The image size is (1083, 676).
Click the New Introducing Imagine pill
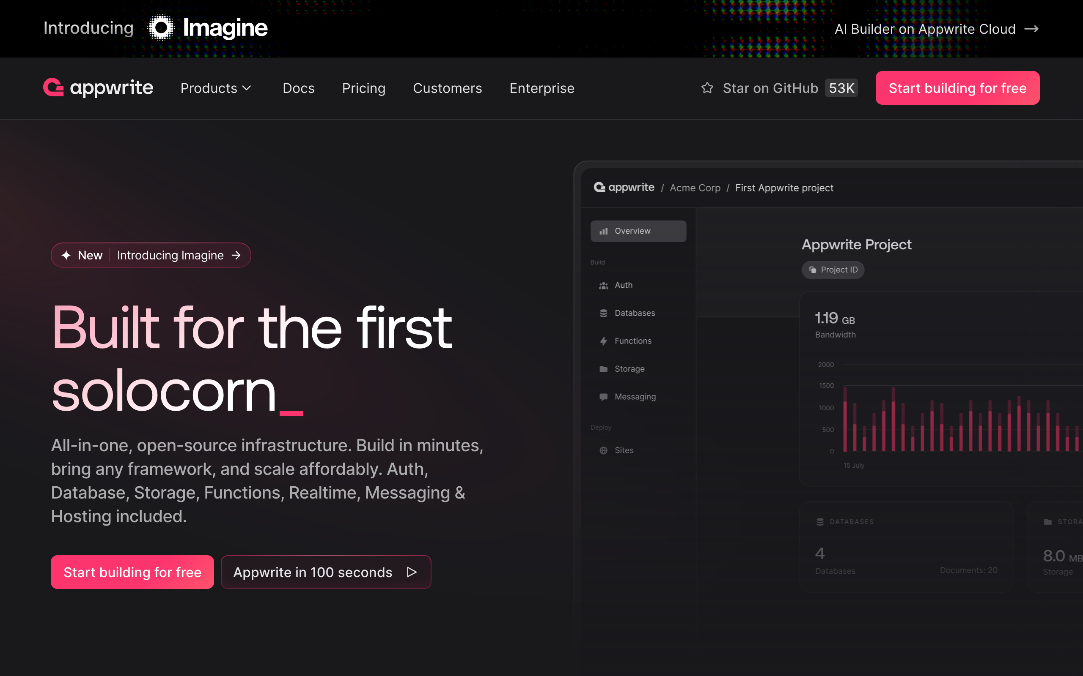pos(151,255)
